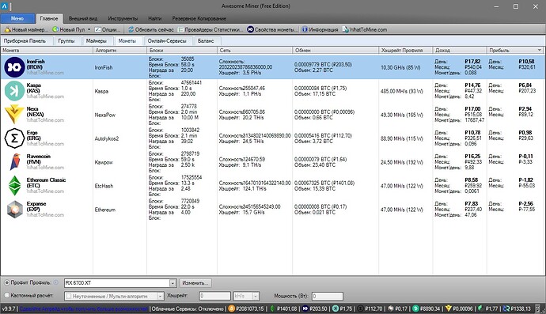Open the Резервное Копирование tab

click(x=199, y=18)
